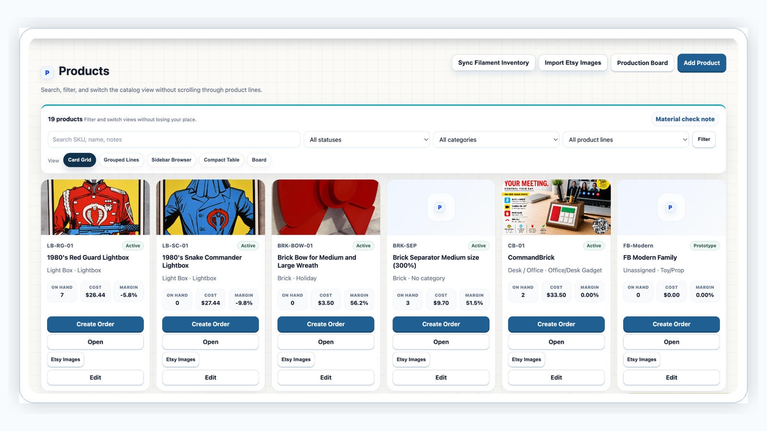Expand the All categories dropdown
This screenshot has height=431, width=767.
point(496,139)
